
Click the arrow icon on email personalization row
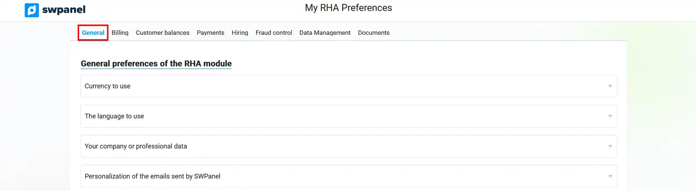click(x=610, y=176)
